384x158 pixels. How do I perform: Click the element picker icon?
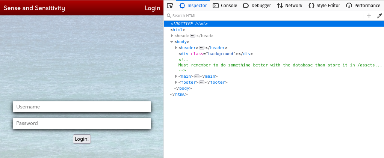coord(170,6)
